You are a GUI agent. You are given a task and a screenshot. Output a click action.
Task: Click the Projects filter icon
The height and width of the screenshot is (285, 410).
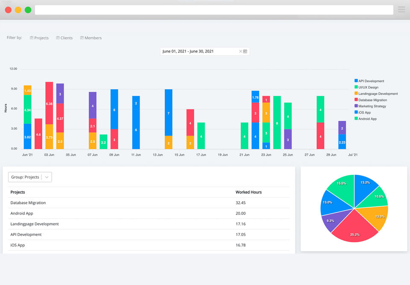[31, 38]
